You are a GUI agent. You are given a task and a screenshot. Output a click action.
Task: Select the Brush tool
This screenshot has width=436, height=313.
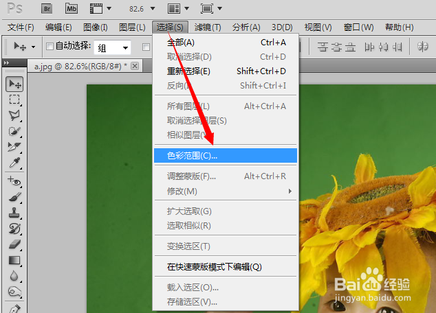point(14,197)
